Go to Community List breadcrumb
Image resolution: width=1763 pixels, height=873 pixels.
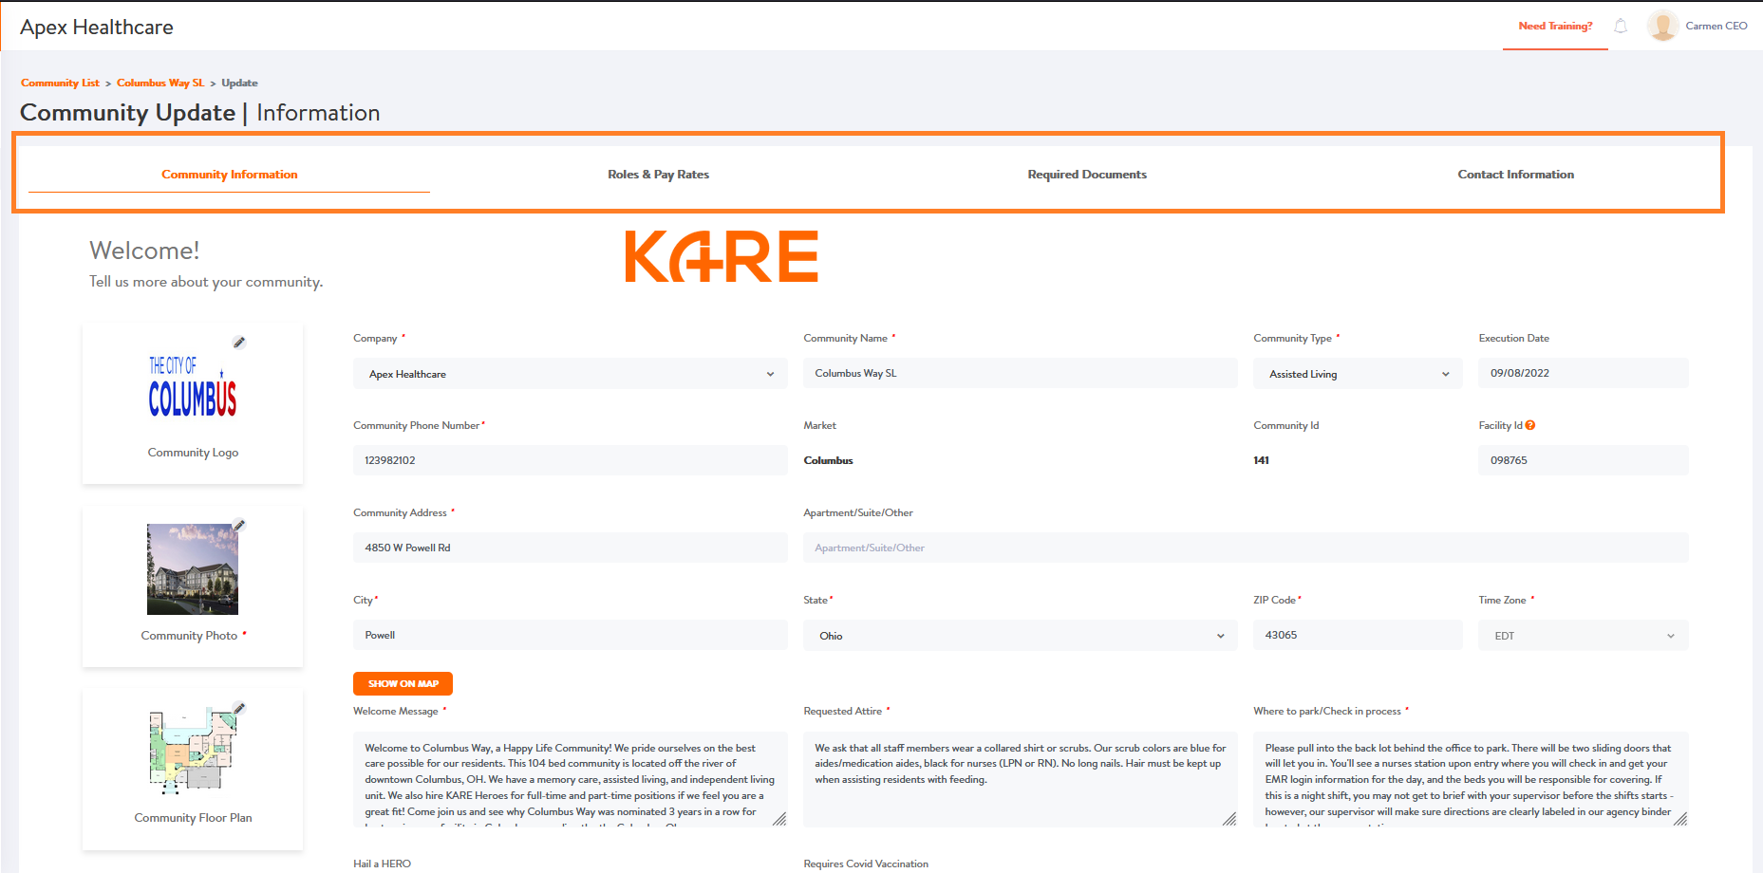(60, 84)
